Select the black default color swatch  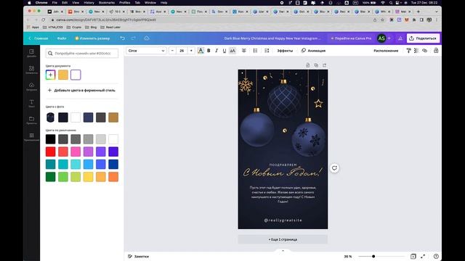pos(50,139)
